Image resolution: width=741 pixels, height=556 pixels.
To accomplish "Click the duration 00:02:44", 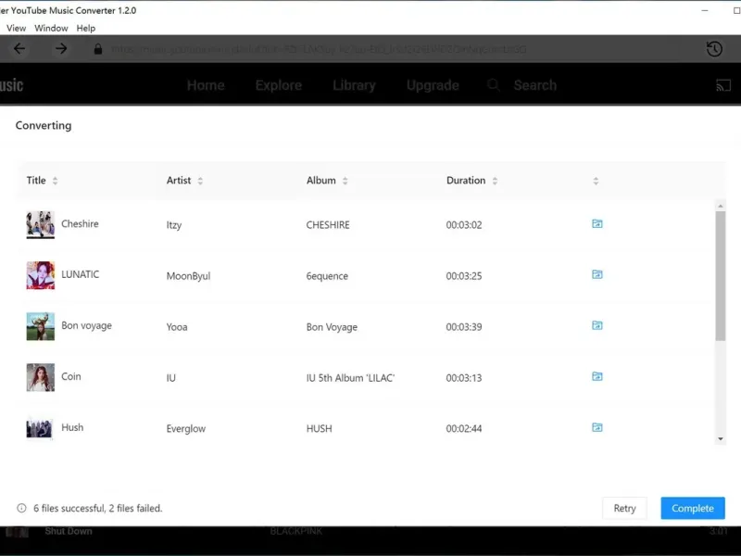I will point(464,429).
